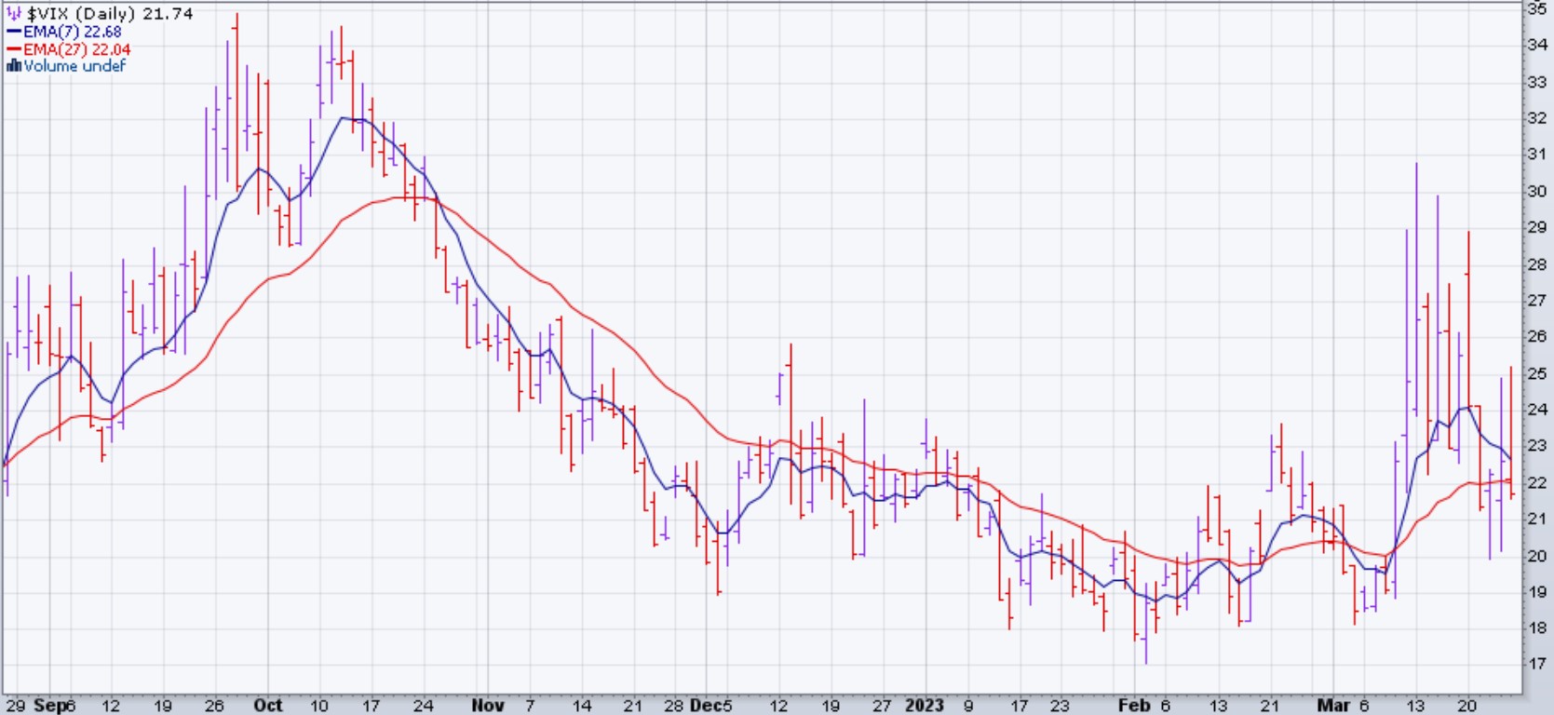Click the volume bars icon in legend

pos(14,66)
